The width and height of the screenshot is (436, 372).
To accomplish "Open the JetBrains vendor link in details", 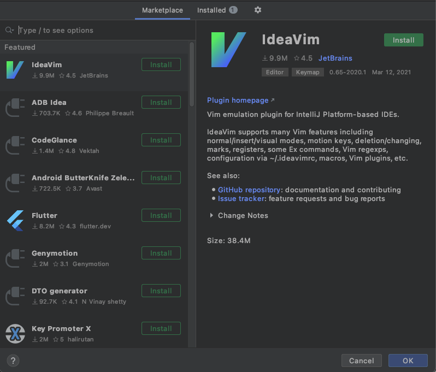I will [335, 58].
